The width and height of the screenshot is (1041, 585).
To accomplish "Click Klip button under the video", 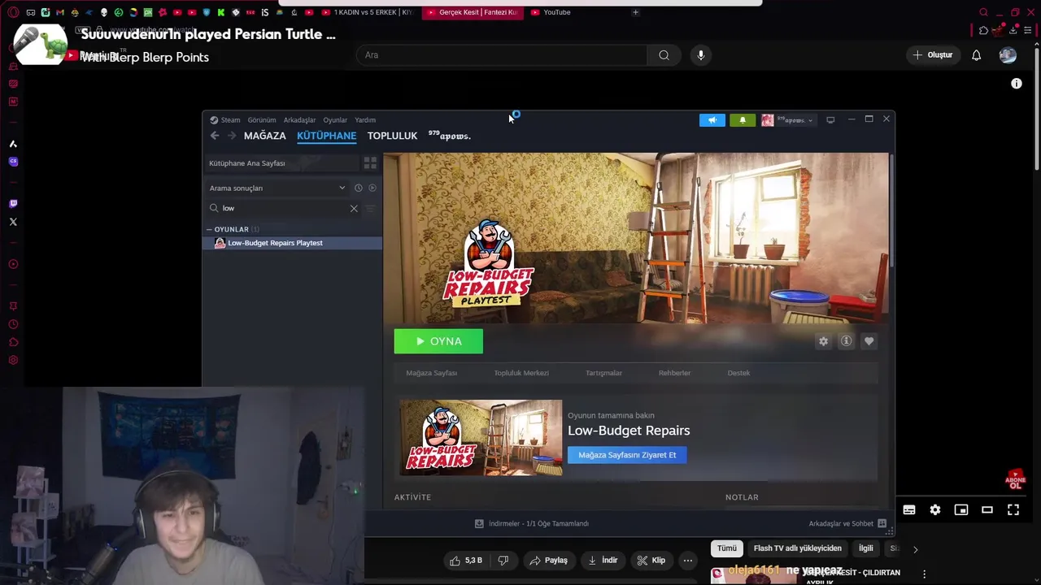I will (651, 561).
